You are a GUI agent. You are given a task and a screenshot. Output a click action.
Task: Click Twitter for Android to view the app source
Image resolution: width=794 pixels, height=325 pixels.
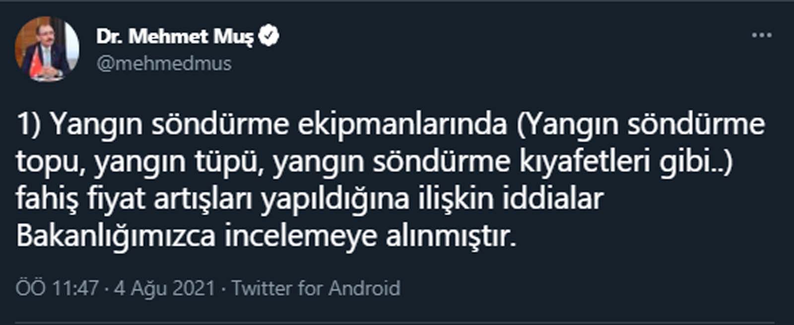coord(317,286)
